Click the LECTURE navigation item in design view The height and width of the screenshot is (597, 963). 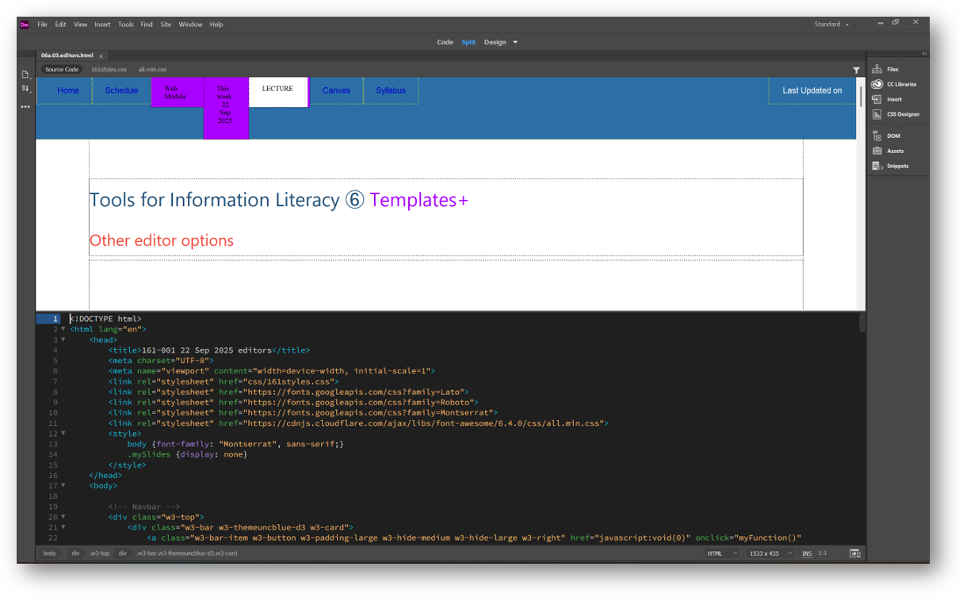click(277, 90)
